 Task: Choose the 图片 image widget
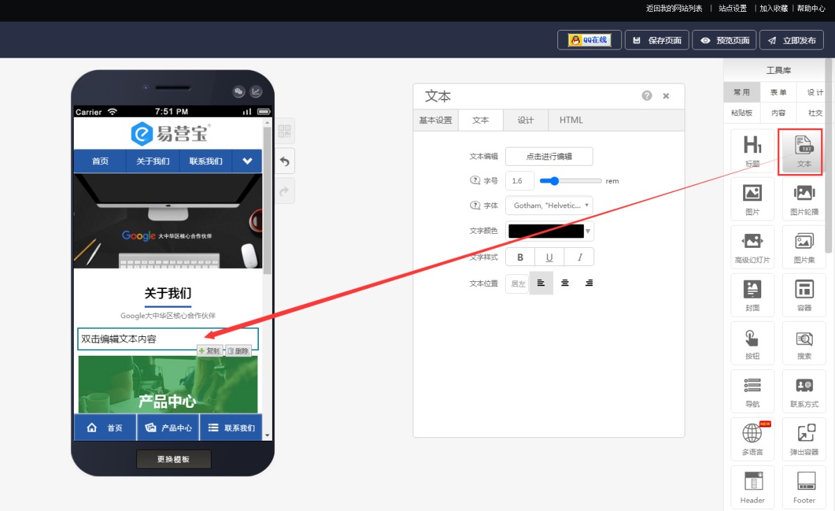pos(752,198)
